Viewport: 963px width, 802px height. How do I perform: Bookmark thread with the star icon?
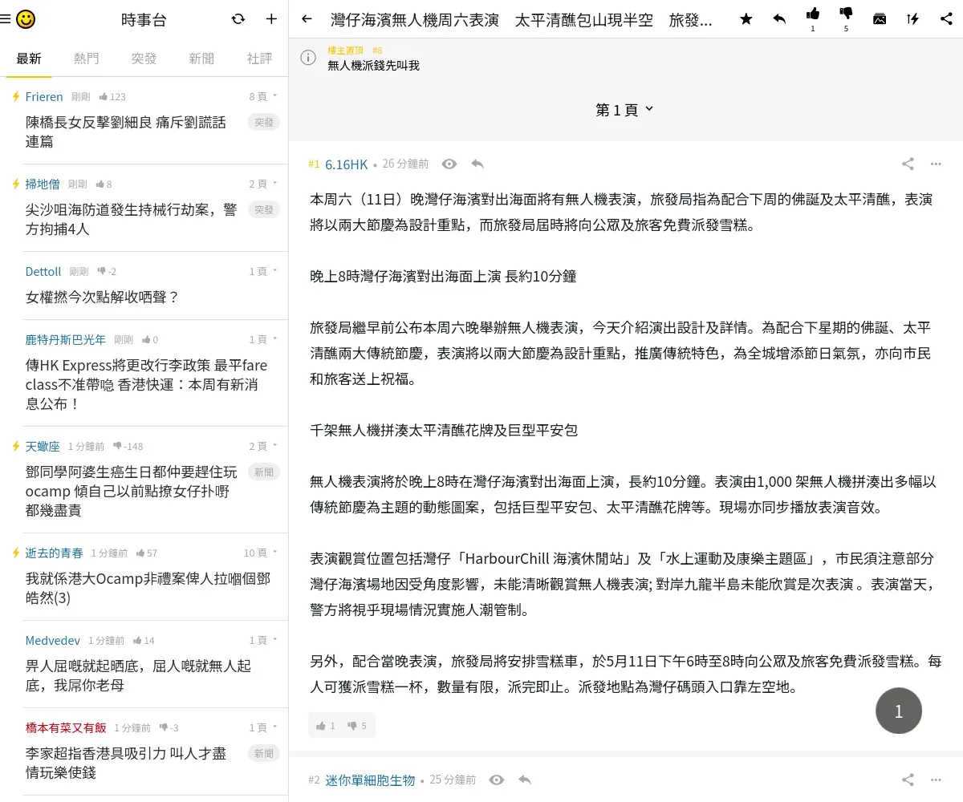click(x=746, y=19)
